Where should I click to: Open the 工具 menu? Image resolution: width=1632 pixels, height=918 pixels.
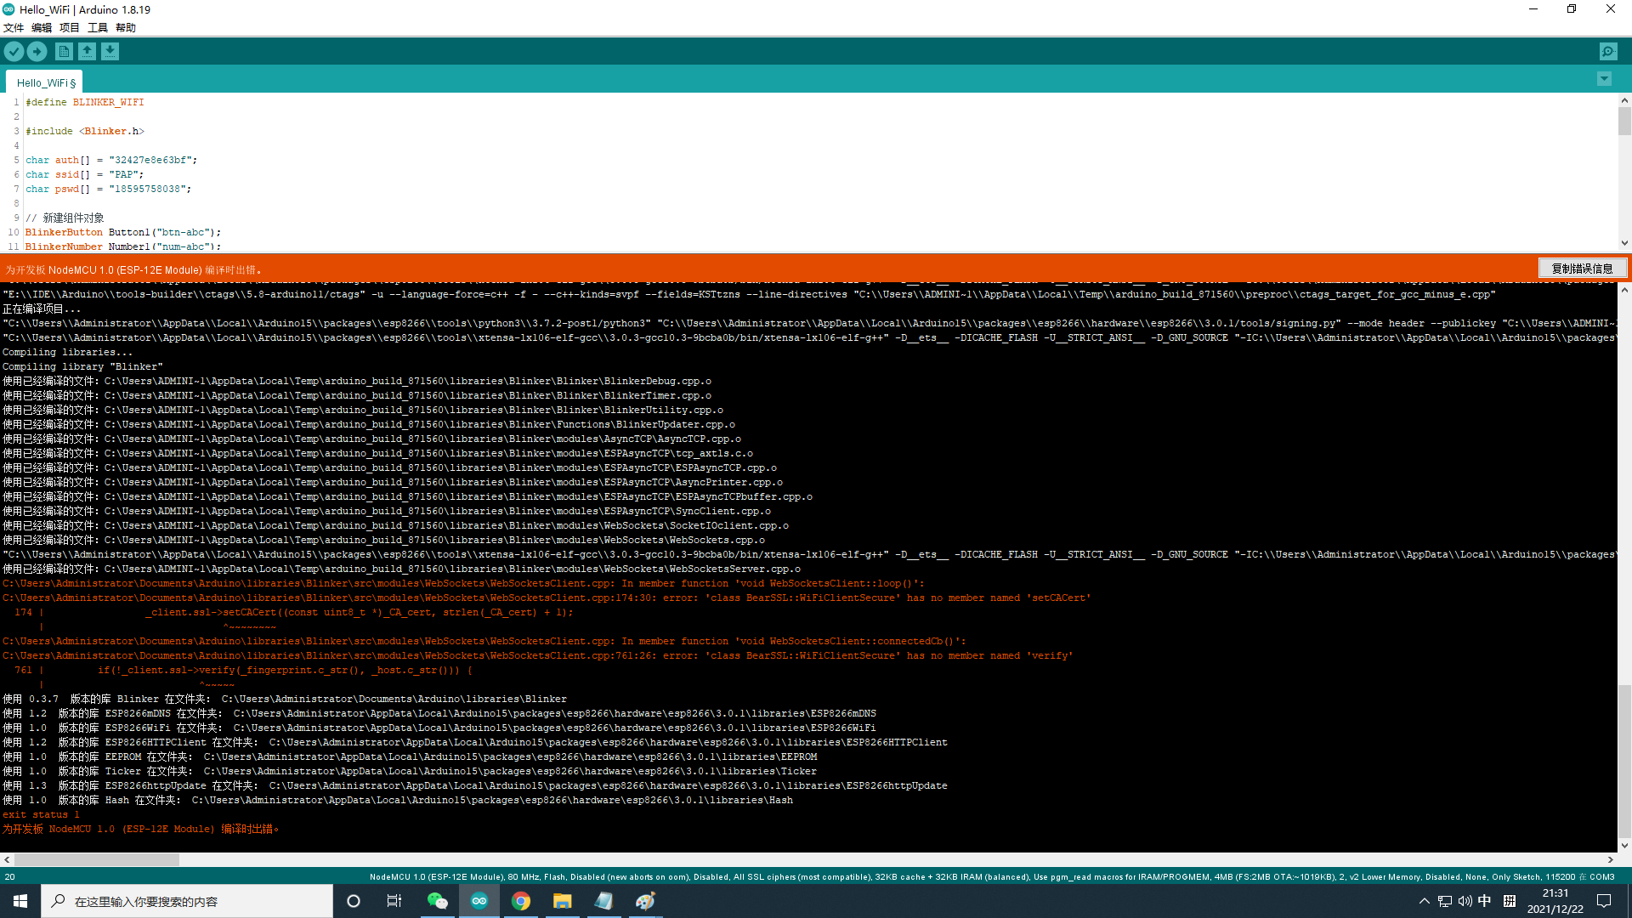(x=98, y=28)
